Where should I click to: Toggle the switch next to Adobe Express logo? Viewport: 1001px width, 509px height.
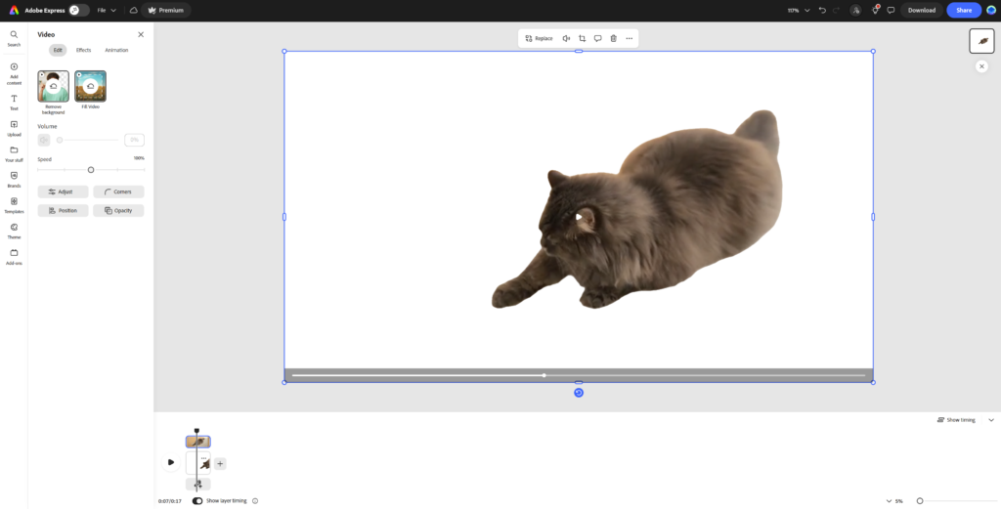click(78, 10)
